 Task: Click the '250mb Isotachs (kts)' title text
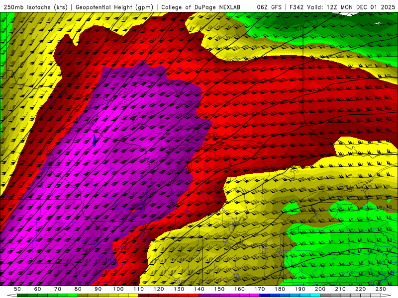[36, 7]
